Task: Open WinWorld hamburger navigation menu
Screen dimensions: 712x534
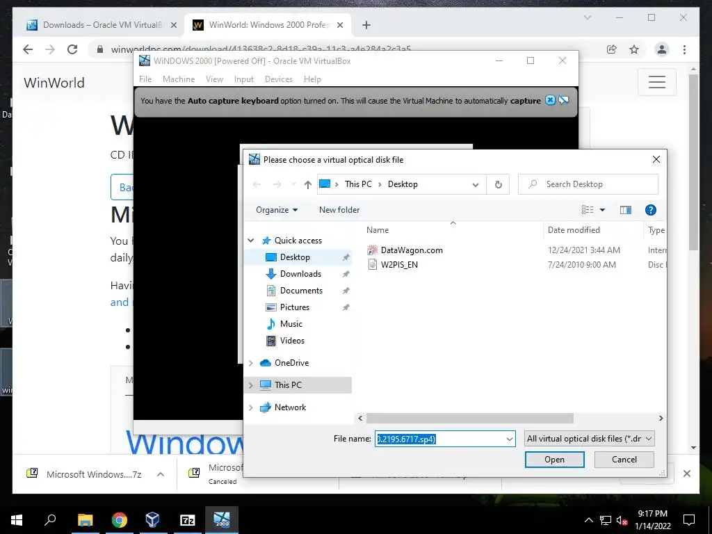Action: pos(656,82)
